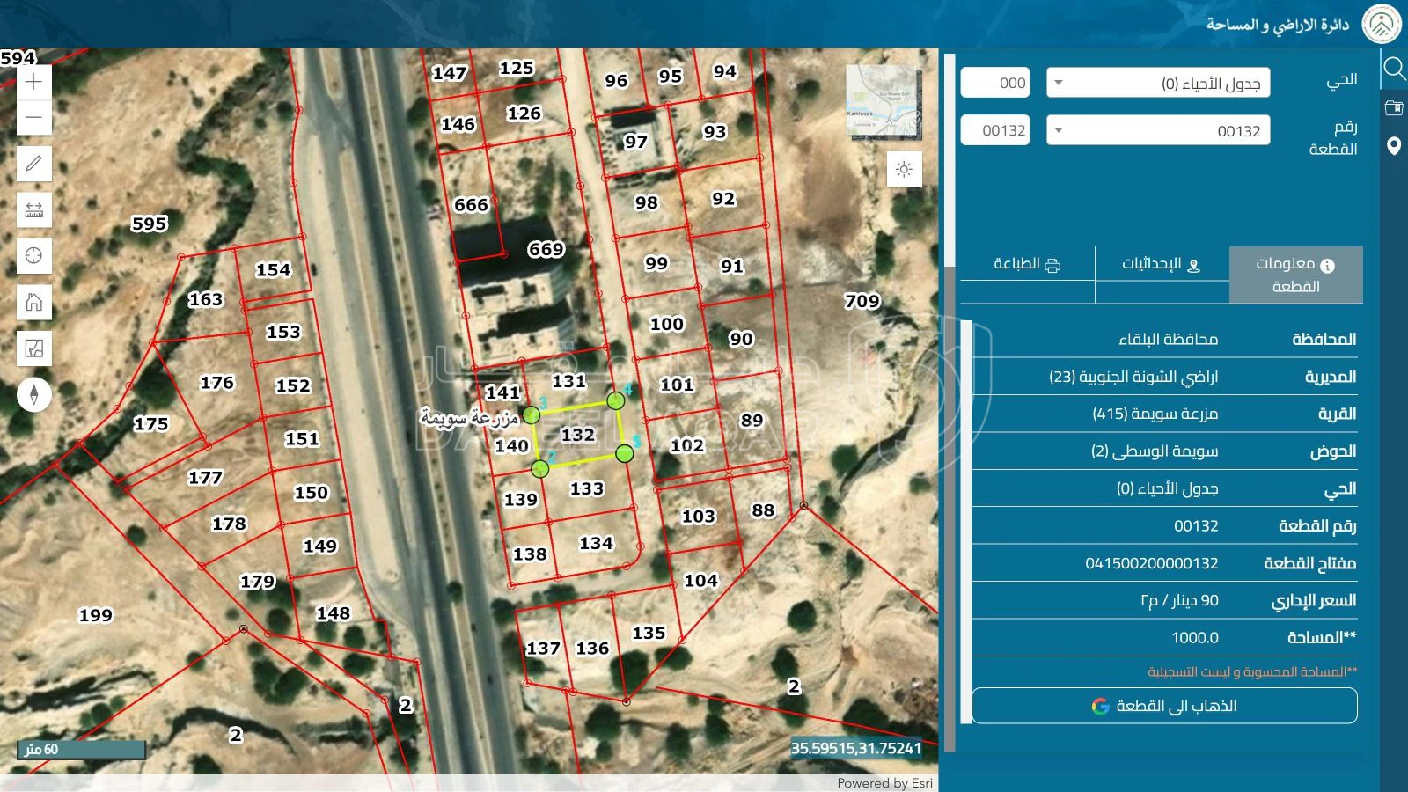This screenshot has height=792, width=1408.
Task: Select parcel 133 on the map
Action: (x=587, y=488)
